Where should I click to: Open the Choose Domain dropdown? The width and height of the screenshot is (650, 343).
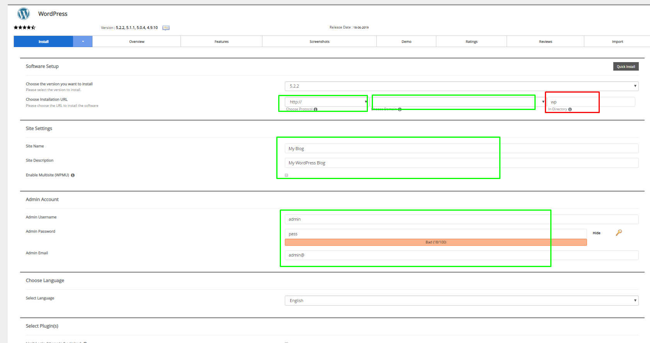[457, 102]
